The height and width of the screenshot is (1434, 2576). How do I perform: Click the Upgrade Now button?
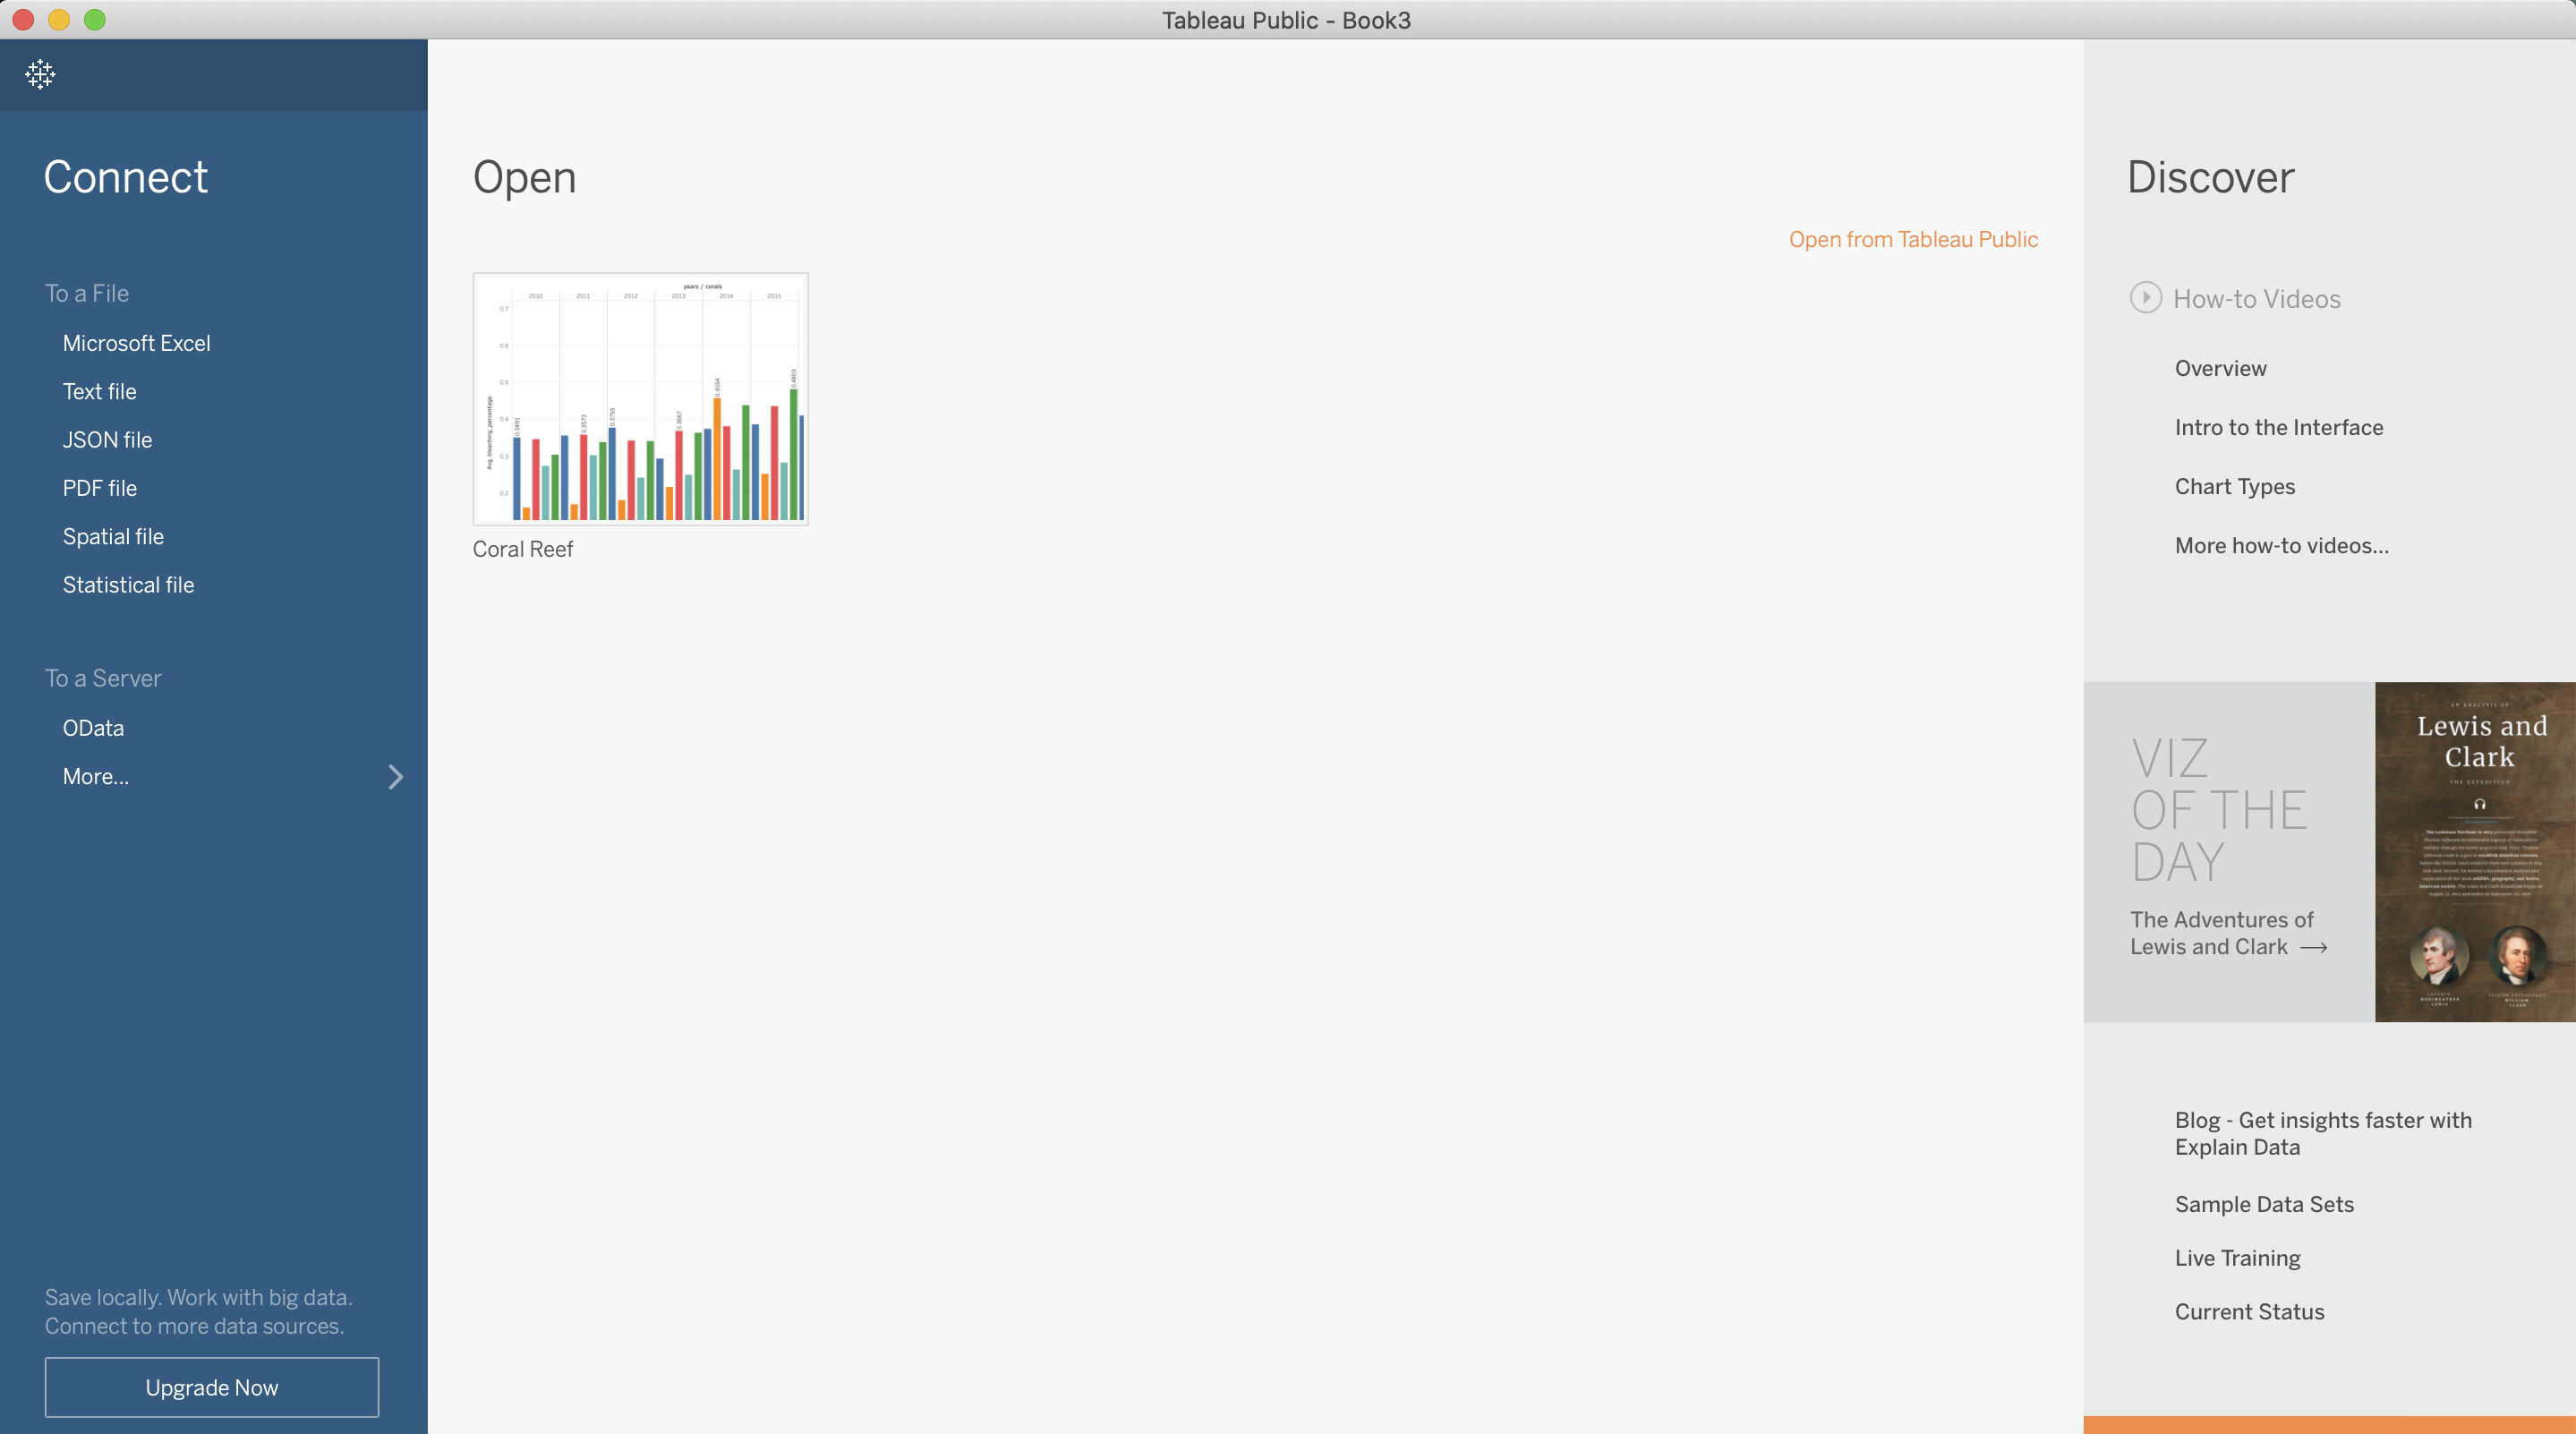(x=212, y=1387)
